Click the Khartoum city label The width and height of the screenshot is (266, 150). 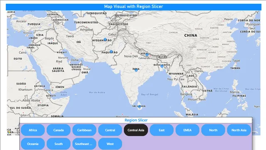[25, 90]
